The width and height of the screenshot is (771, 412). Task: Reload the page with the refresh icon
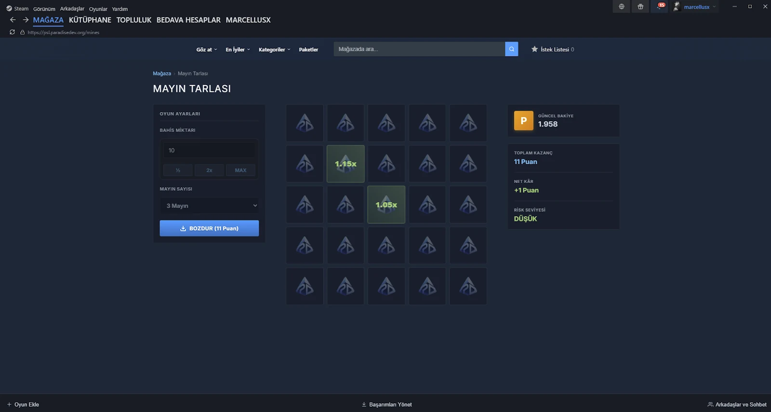click(13, 32)
